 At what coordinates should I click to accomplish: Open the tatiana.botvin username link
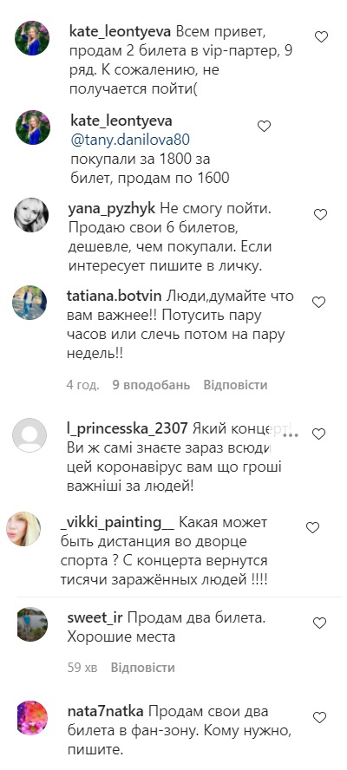[115, 297]
